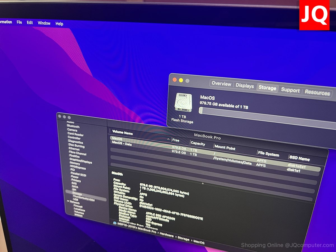Click the disk1s1 BSD name cell
Viewport: 336px width, 252px height.
click(x=293, y=170)
